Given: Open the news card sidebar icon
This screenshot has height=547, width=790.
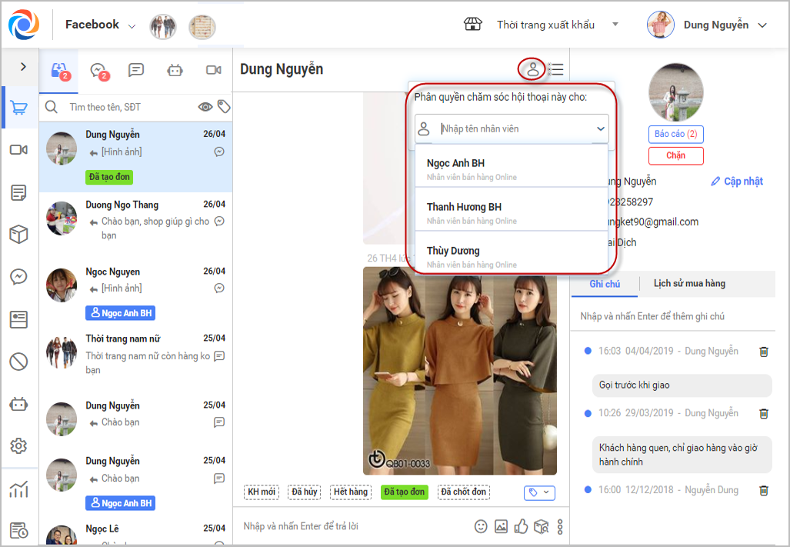Looking at the screenshot, I should coord(18,319).
